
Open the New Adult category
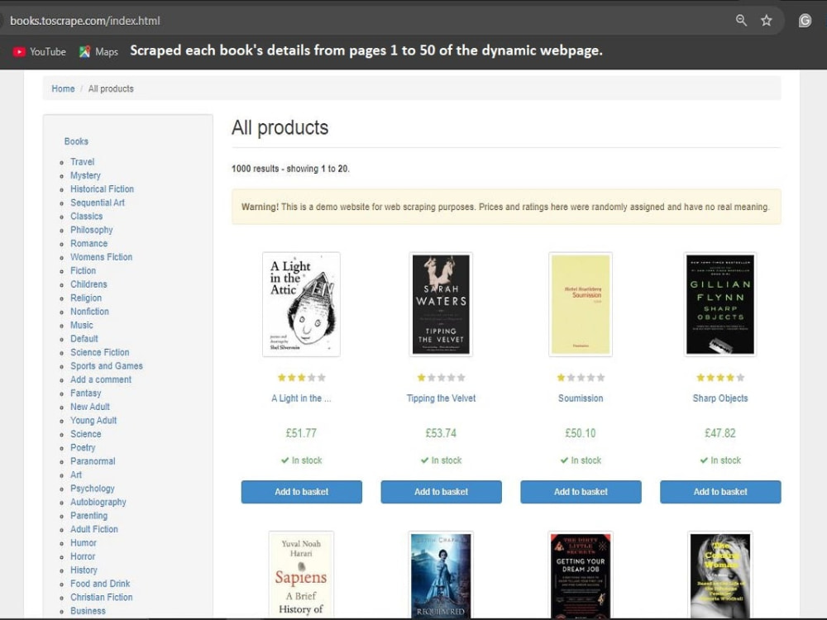(90, 407)
